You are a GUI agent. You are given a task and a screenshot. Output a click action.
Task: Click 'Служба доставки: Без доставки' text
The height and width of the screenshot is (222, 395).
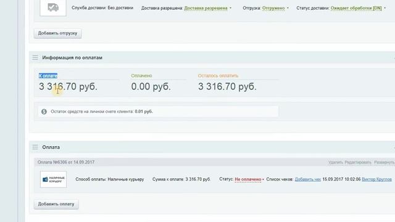102,8
